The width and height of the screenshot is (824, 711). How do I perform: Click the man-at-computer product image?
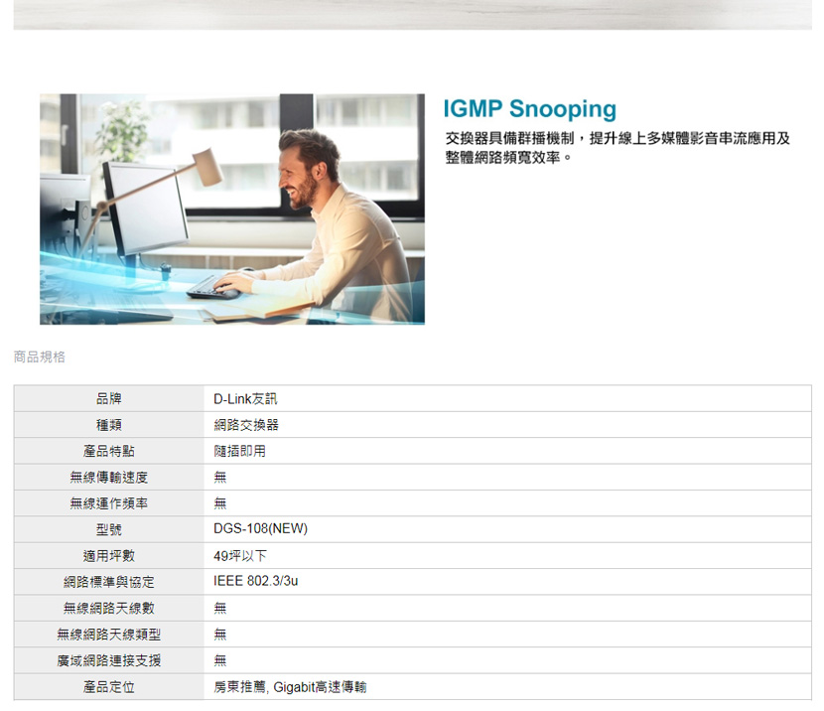click(231, 210)
